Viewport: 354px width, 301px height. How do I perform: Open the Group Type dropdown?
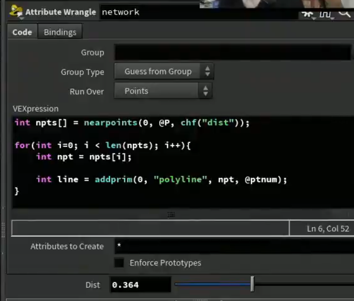click(x=164, y=71)
